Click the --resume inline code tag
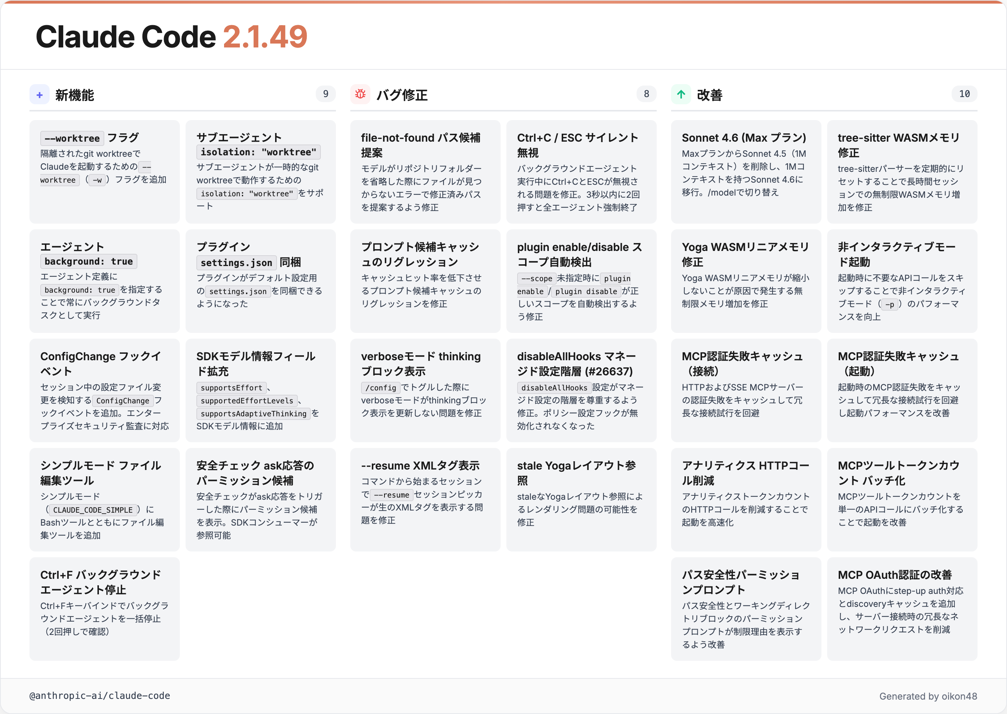The width and height of the screenshot is (1007, 714). (391, 495)
